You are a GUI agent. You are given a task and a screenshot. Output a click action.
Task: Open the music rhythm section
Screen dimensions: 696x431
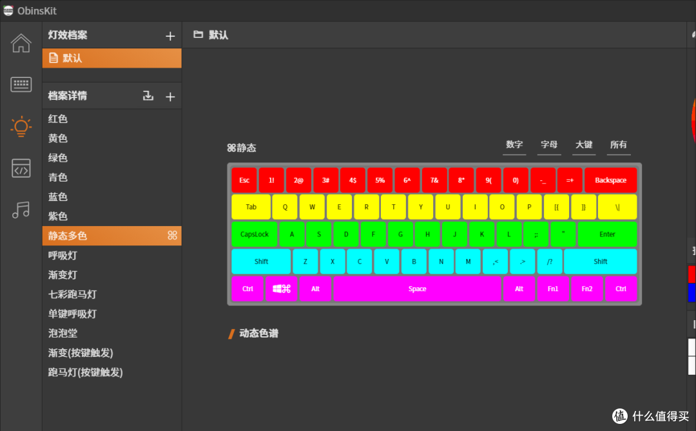21,209
